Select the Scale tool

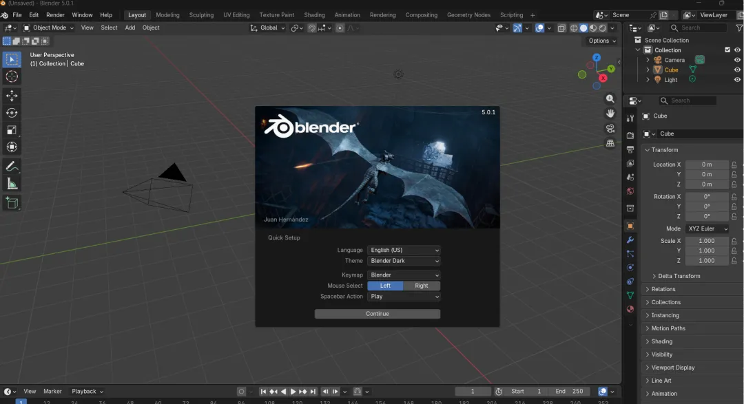tap(12, 130)
